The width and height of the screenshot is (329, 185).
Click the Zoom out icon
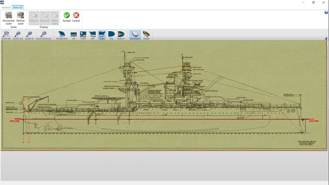(18, 35)
